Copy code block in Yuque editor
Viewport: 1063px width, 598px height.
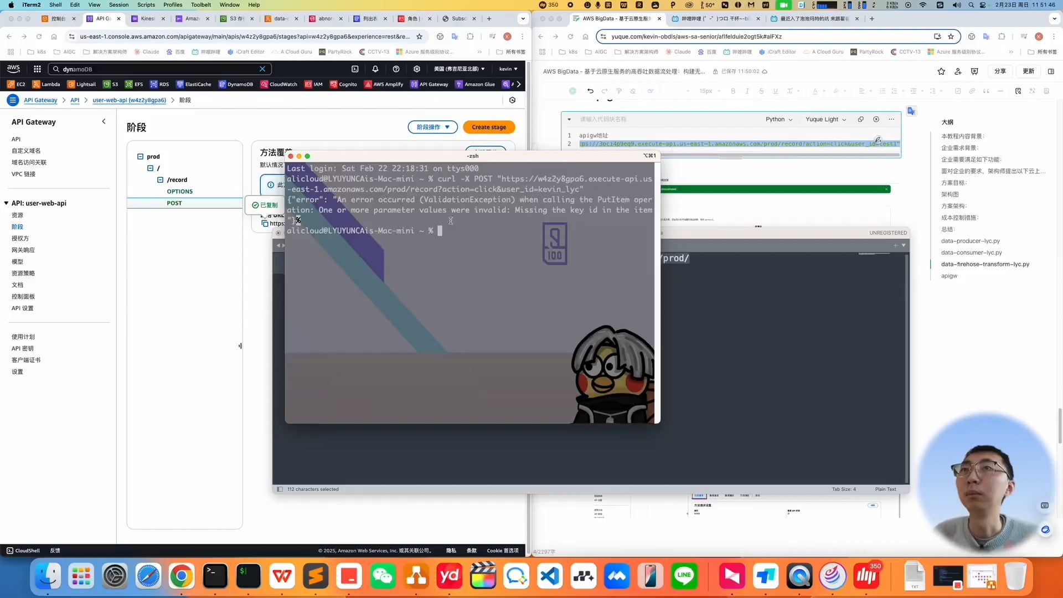pos(860,120)
